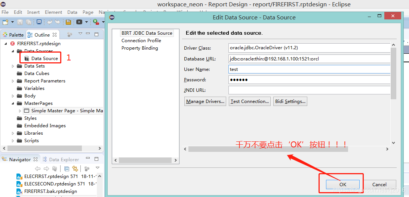The height and width of the screenshot is (197, 409).
Task: Click the Database URL field
Action: [309, 59]
